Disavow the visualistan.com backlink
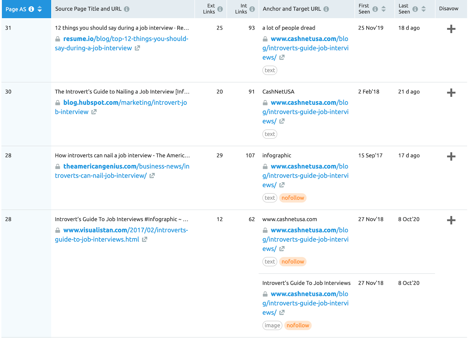The height and width of the screenshot is (338, 468). 451,220
